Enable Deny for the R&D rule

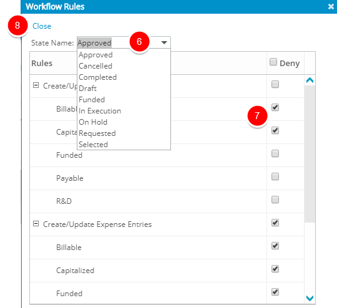[275, 200]
